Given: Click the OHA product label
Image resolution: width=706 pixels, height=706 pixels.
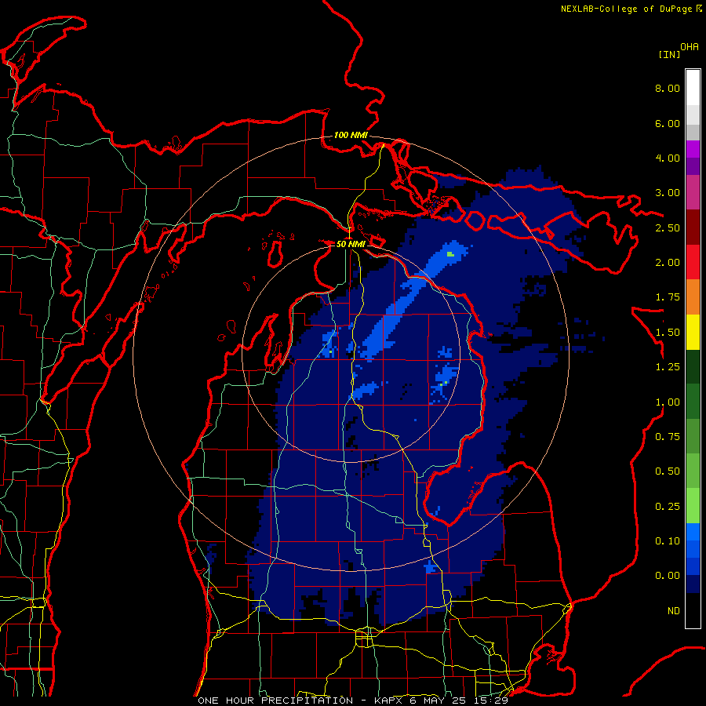Looking at the screenshot, I should 690,46.
